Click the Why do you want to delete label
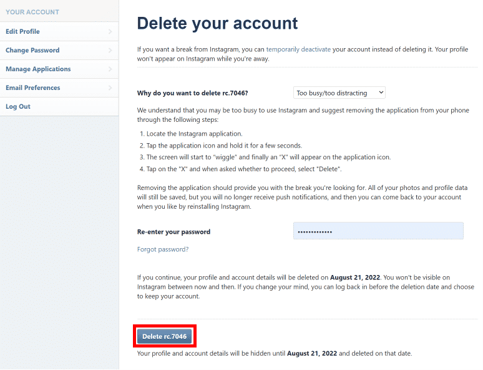The width and height of the screenshot is (483, 370). click(193, 93)
